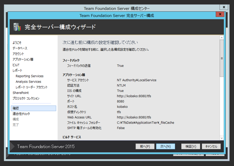Click the port value 8080

point(120,102)
